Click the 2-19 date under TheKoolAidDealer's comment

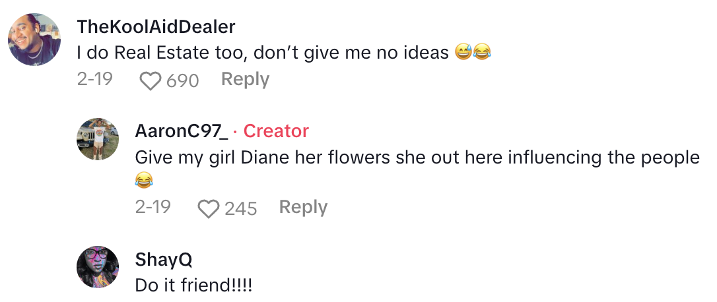coord(94,80)
